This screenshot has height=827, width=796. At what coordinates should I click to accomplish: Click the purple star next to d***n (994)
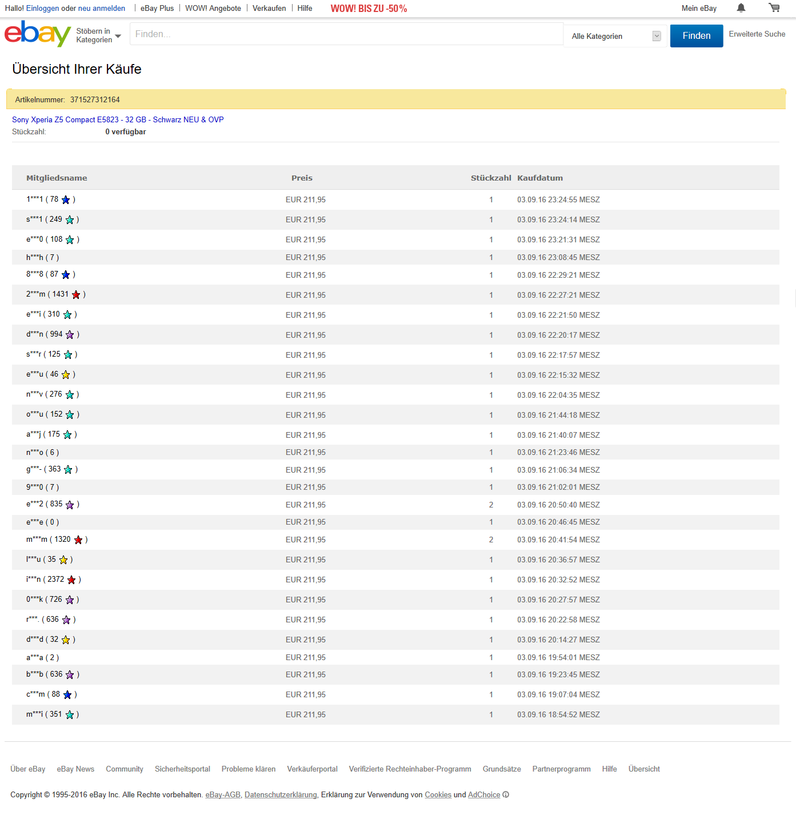70,335
